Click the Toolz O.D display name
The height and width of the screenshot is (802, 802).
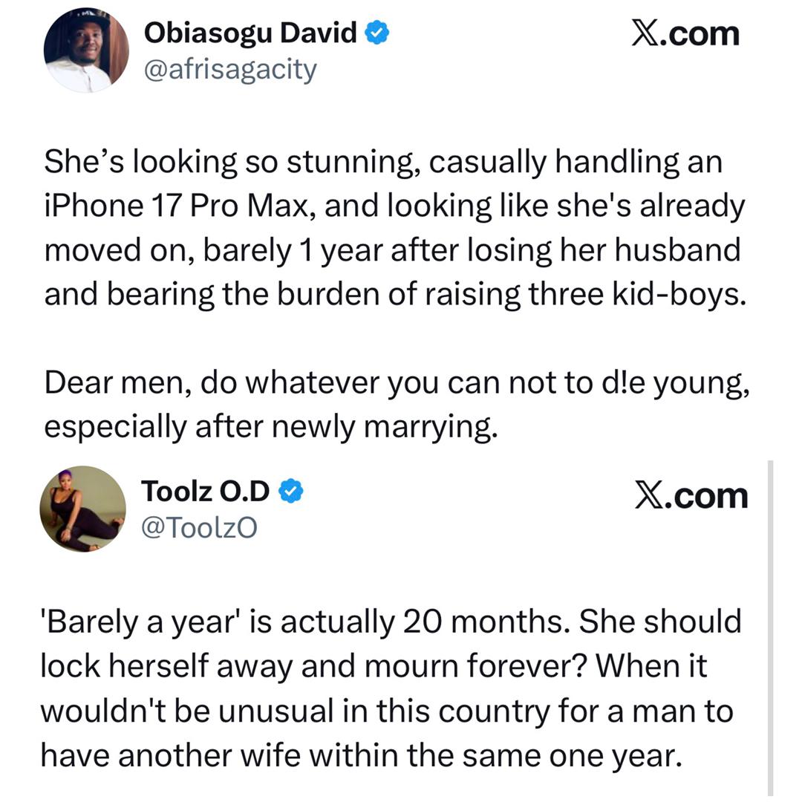tap(205, 491)
